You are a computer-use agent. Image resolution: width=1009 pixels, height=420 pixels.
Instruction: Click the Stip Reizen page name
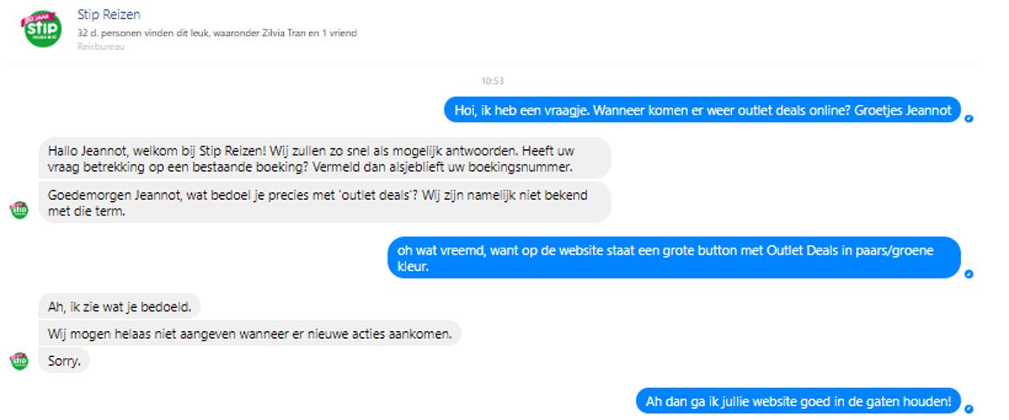109,14
